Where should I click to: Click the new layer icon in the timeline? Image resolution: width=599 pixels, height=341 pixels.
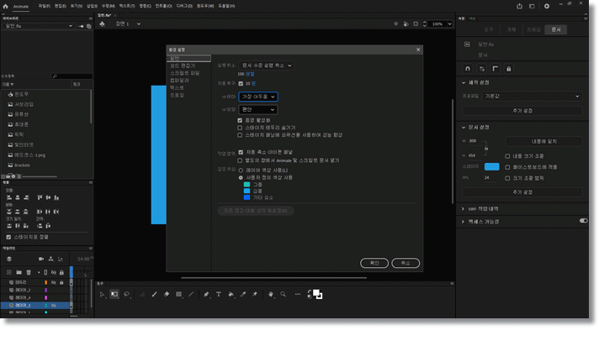click(x=8, y=272)
